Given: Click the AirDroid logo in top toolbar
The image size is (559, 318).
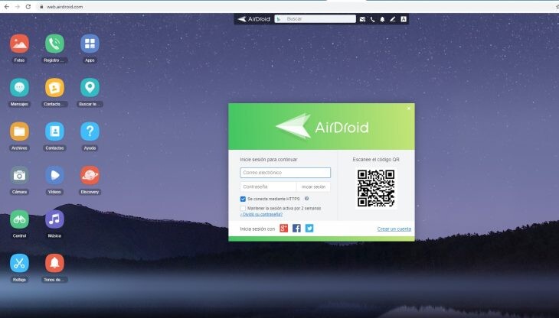Looking at the screenshot, I should tap(253, 19).
